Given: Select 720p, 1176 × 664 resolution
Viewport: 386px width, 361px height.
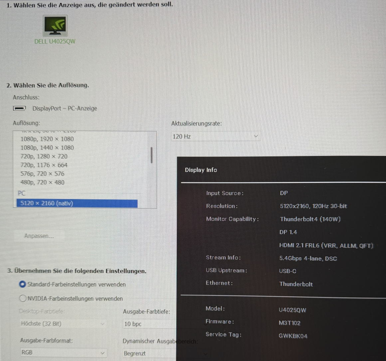Looking at the screenshot, I should point(44,165).
